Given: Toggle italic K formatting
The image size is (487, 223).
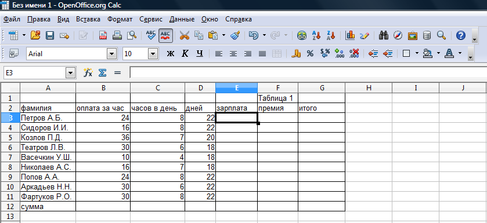Looking at the screenshot, I should pos(185,54).
